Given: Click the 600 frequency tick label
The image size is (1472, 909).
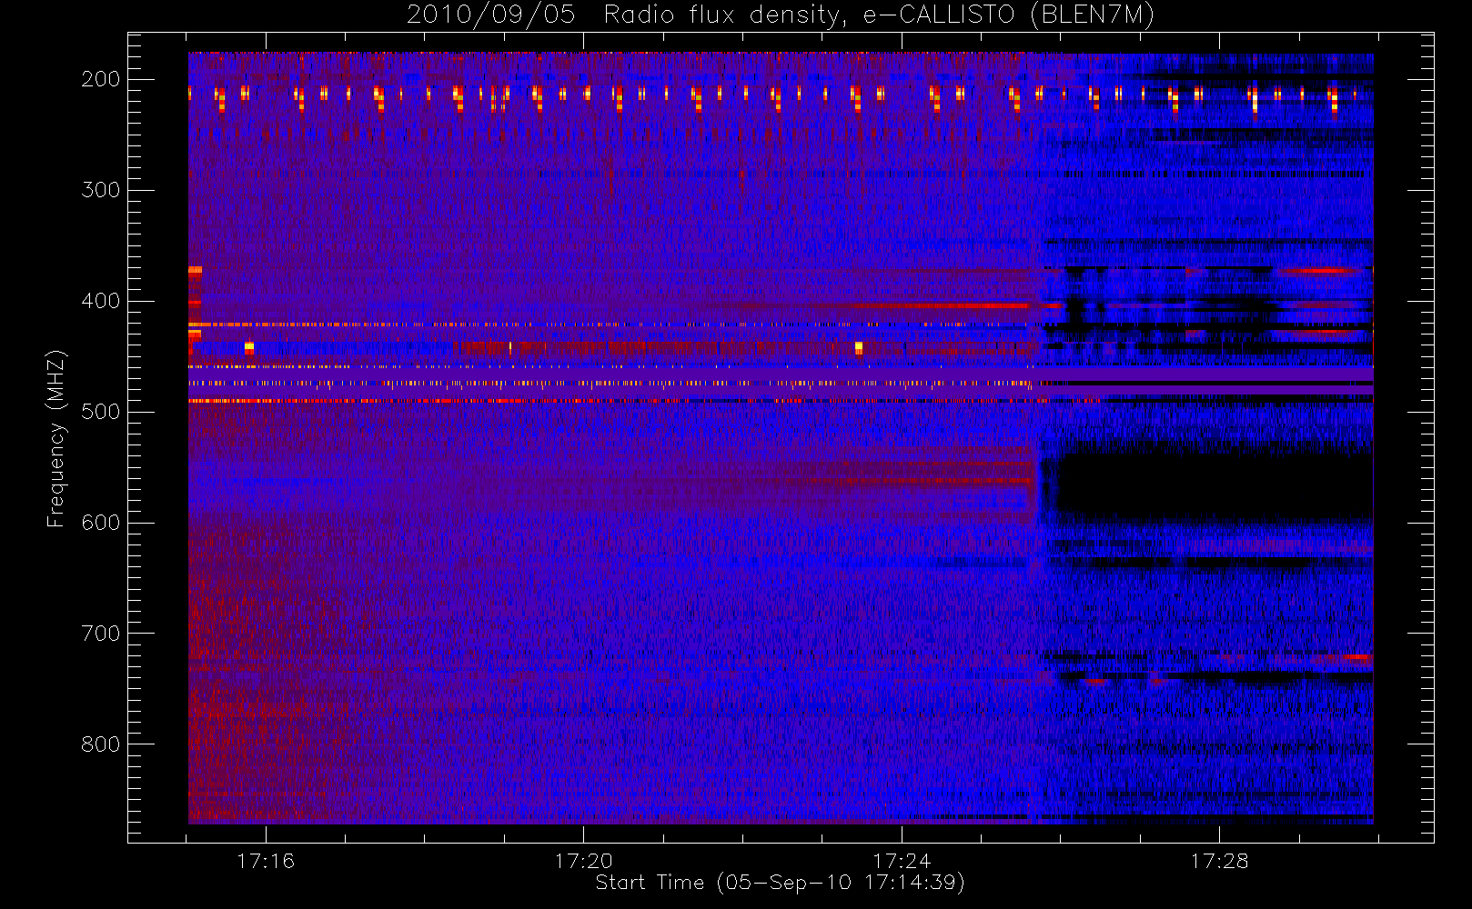Looking at the screenshot, I should pos(101,523).
